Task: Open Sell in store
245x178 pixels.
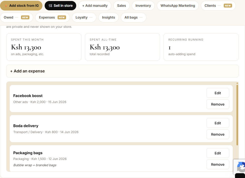Action: click(61, 6)
